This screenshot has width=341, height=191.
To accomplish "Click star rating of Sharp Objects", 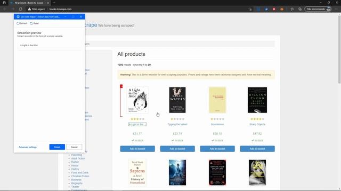I will (x=257, y=119).
